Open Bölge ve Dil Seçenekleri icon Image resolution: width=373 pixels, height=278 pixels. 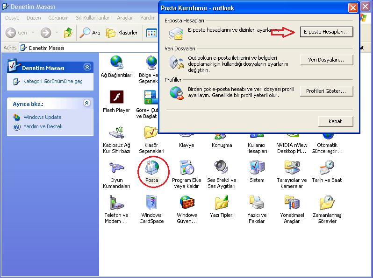click(149, 69)
